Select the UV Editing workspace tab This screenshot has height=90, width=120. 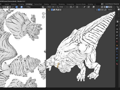[x=29, y=4]
